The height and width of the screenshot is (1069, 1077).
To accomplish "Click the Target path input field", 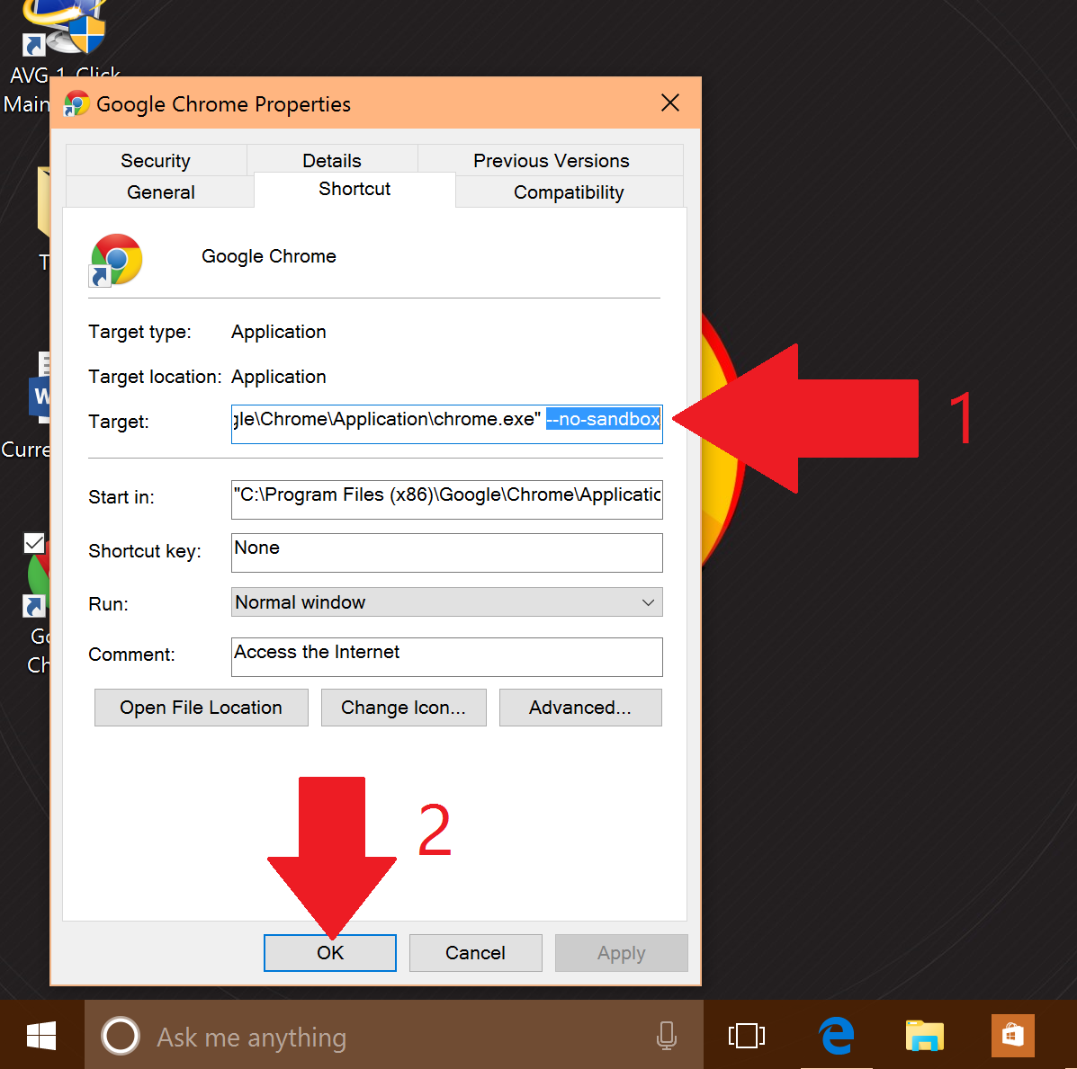I will point(446,424).
